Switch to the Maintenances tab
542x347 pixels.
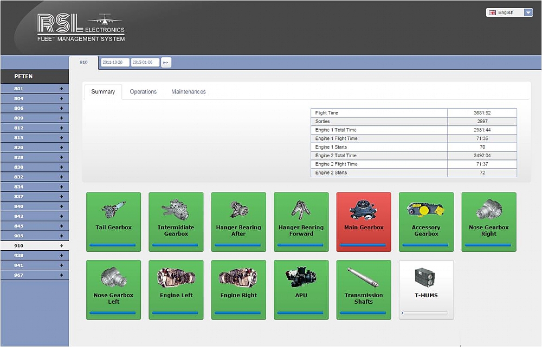click(189, 92)
